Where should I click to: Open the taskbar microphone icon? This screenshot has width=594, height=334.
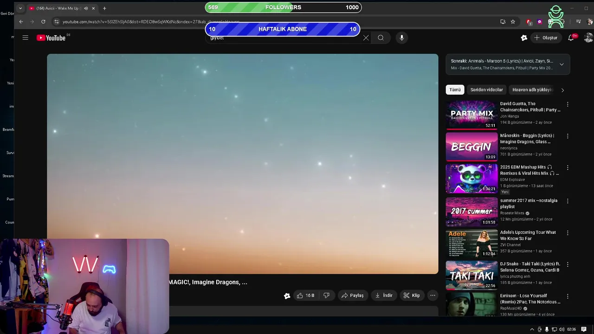pyautogui.click(x=547, y=329)
